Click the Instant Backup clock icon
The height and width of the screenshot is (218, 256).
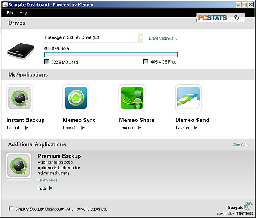pyautogui.click(x=20, y=98)
